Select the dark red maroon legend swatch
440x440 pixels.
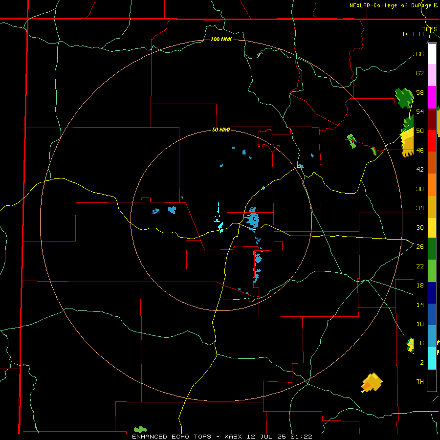(432, 119)
